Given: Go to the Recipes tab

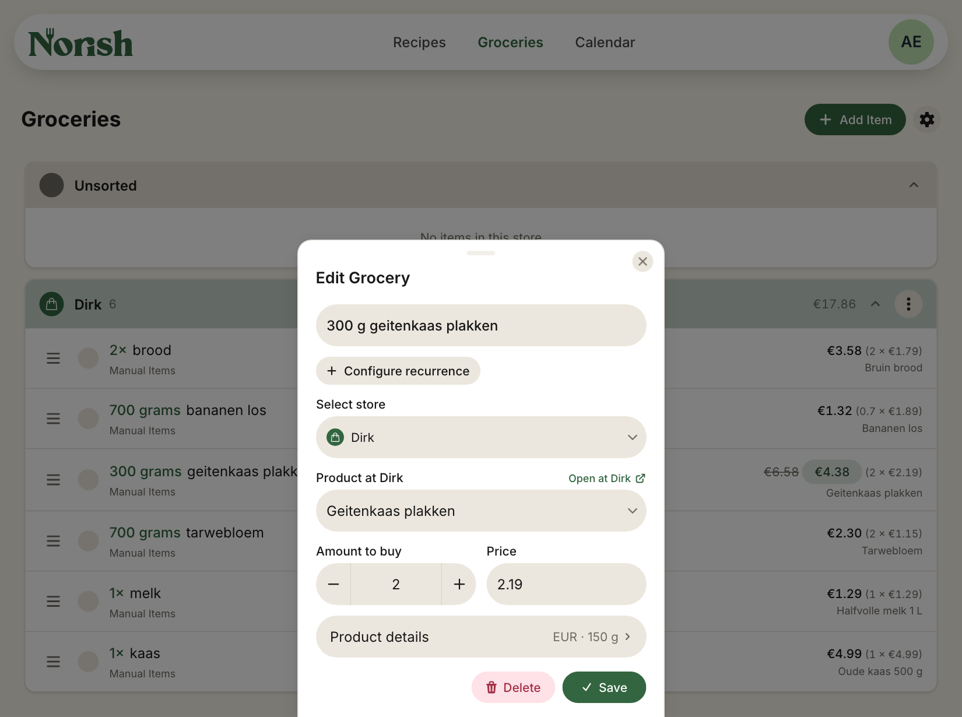Looking at the screenshot, I should [419, 43].
